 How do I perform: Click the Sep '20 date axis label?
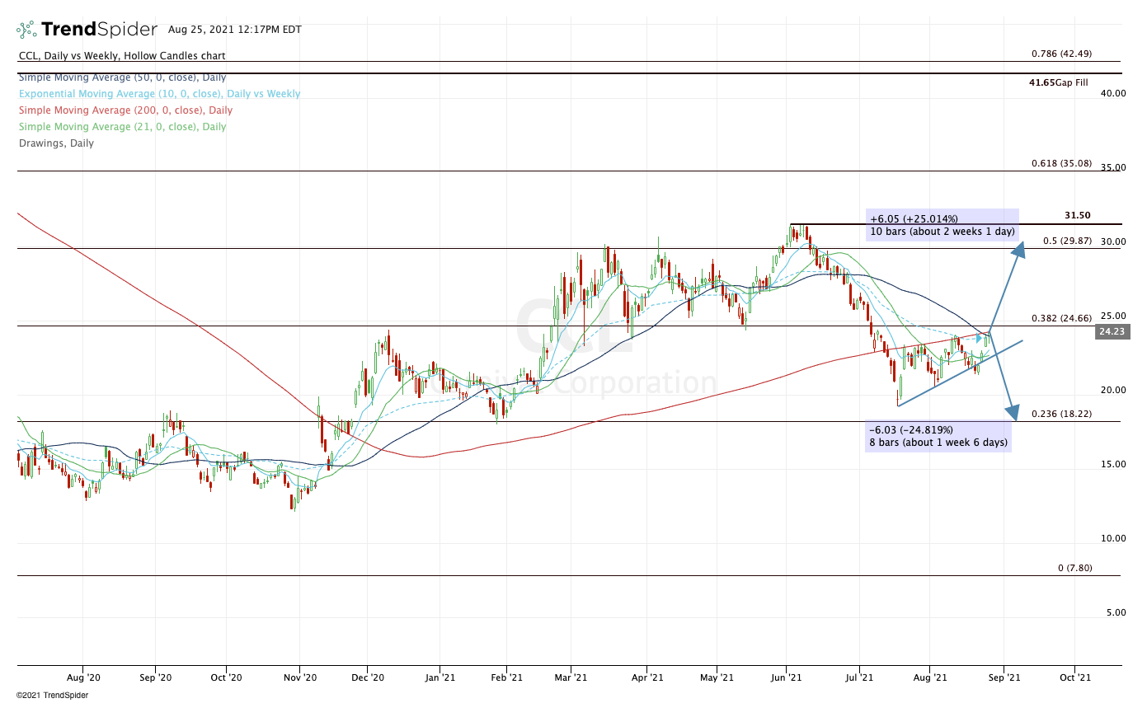[155, 677]
